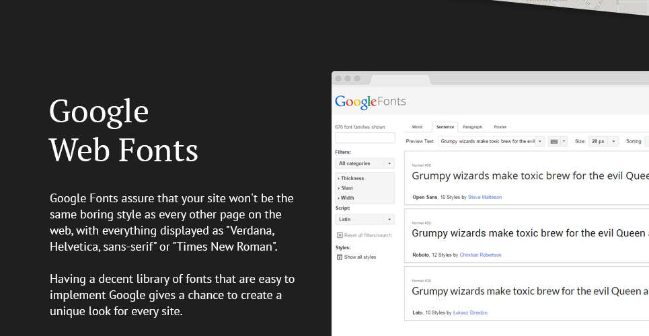Viewport: 649px width, 336px height.
Task: Open the keyboard options dropdown arrow
Action: [x=564, y=142]
